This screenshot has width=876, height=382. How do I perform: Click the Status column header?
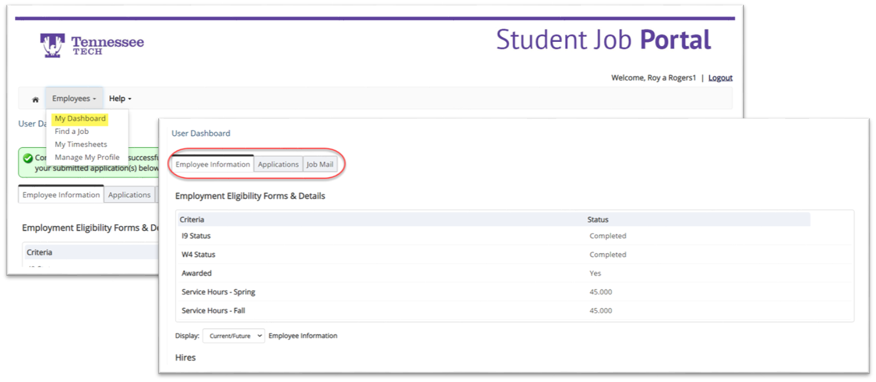(x=598, y=219)
